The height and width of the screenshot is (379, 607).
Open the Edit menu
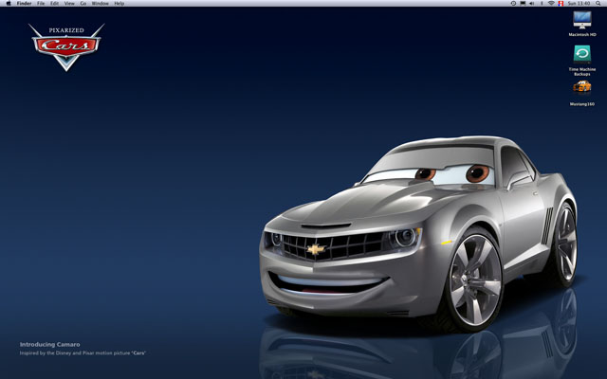coord(55,3)
